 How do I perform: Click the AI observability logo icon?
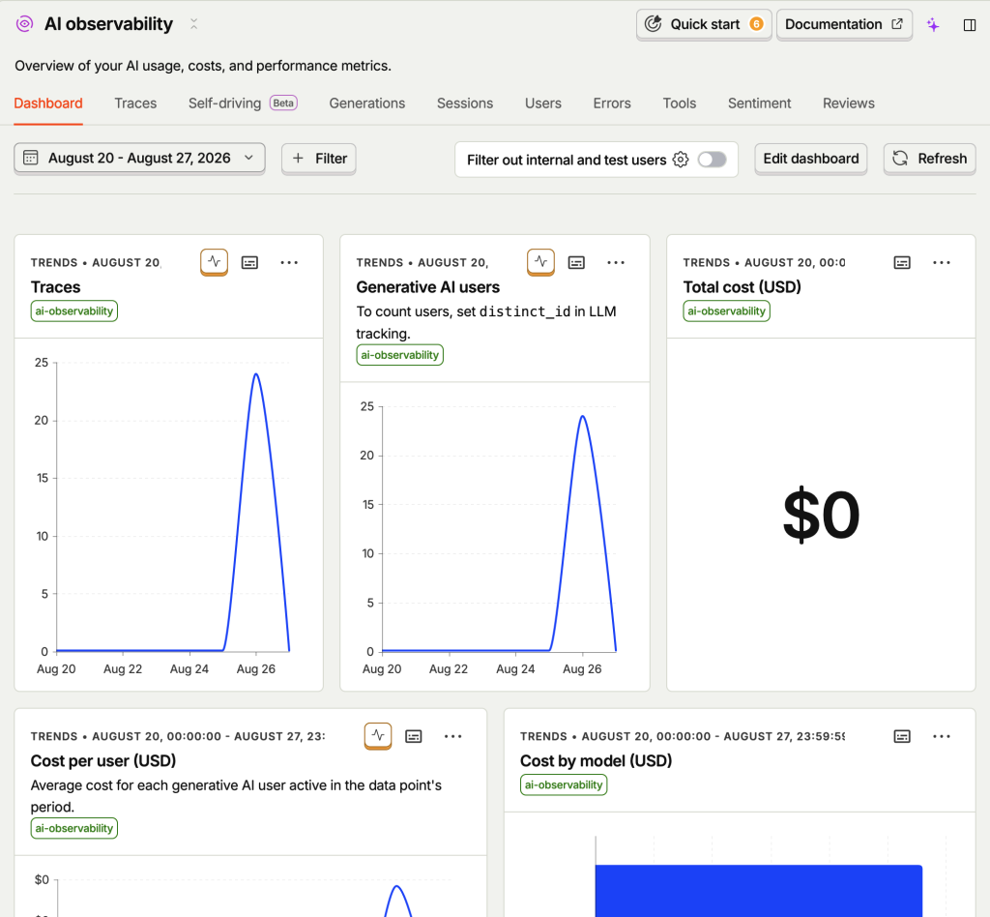24,24
